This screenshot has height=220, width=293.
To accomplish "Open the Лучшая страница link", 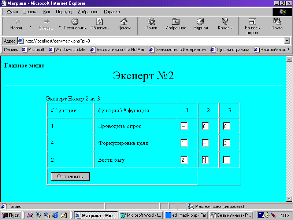I will tap(230, 49).
